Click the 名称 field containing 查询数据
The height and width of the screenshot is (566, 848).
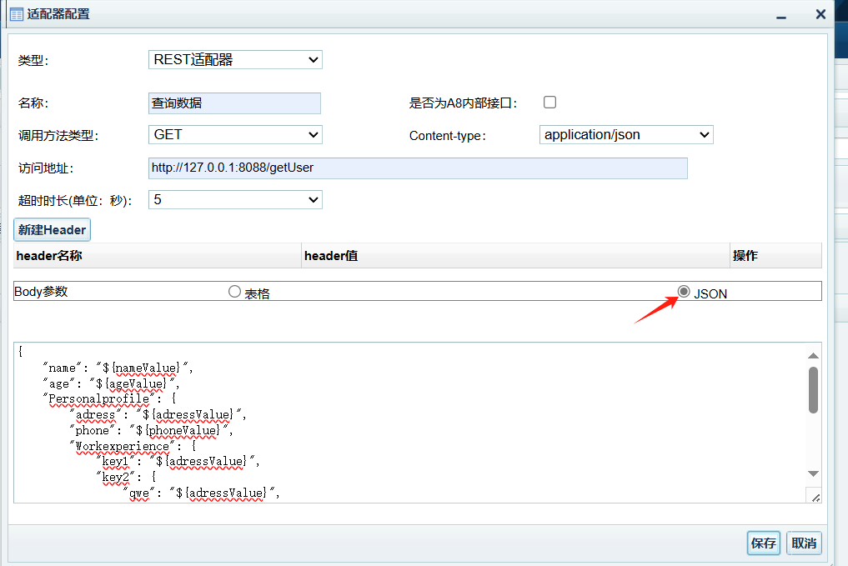coord(234,103)
